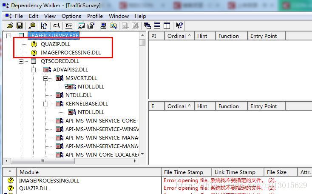312x194 pixels.
Task: Collapse the MSVCRT.DLL tree node
Action: point(46,78)
